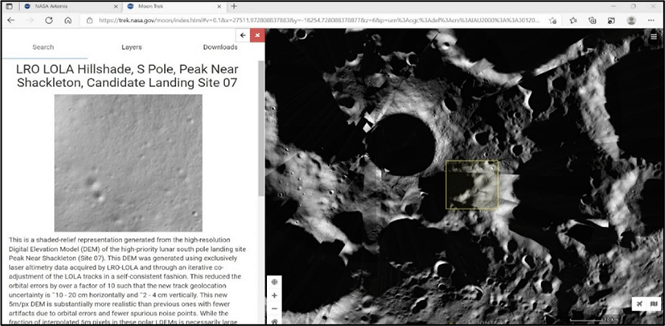
Task: Select the Moon Trek browser tab
Action: [175, 6]
